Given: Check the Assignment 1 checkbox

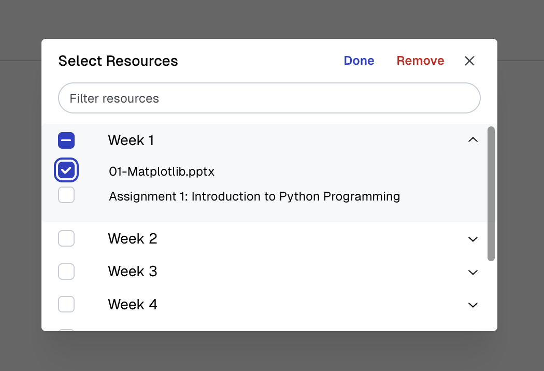Looking at the screenshot, I should click(66, 195).
